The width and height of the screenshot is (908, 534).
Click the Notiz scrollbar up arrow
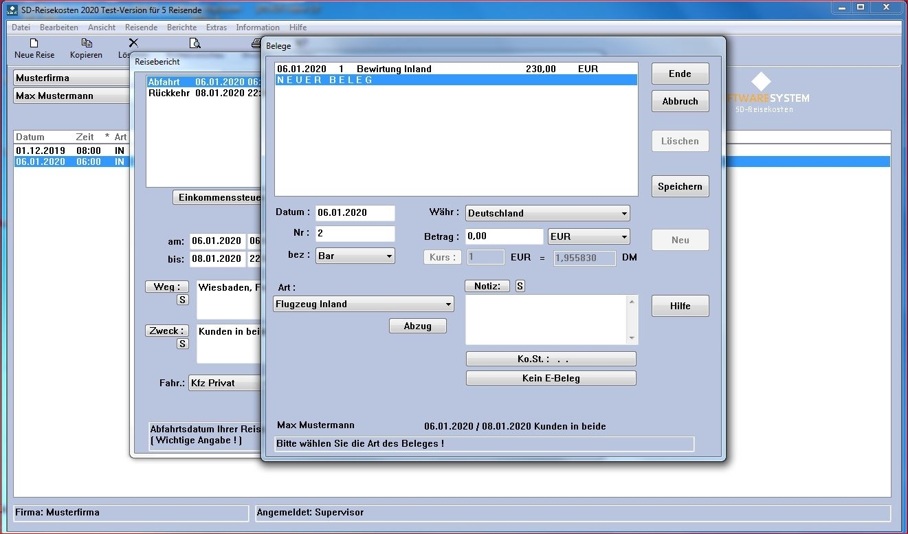click(632, 301)
